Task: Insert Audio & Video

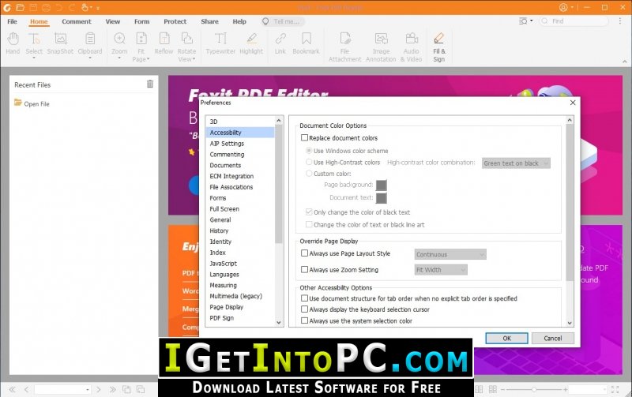Action: point(411,47)
